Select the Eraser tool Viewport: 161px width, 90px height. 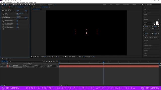click(30, 5)
